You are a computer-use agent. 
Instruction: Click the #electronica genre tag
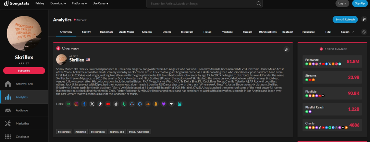(x=98, y=132)
